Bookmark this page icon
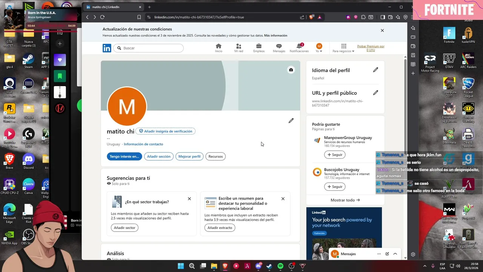Viewport: 483px width, 272px height. click(139, 17)
